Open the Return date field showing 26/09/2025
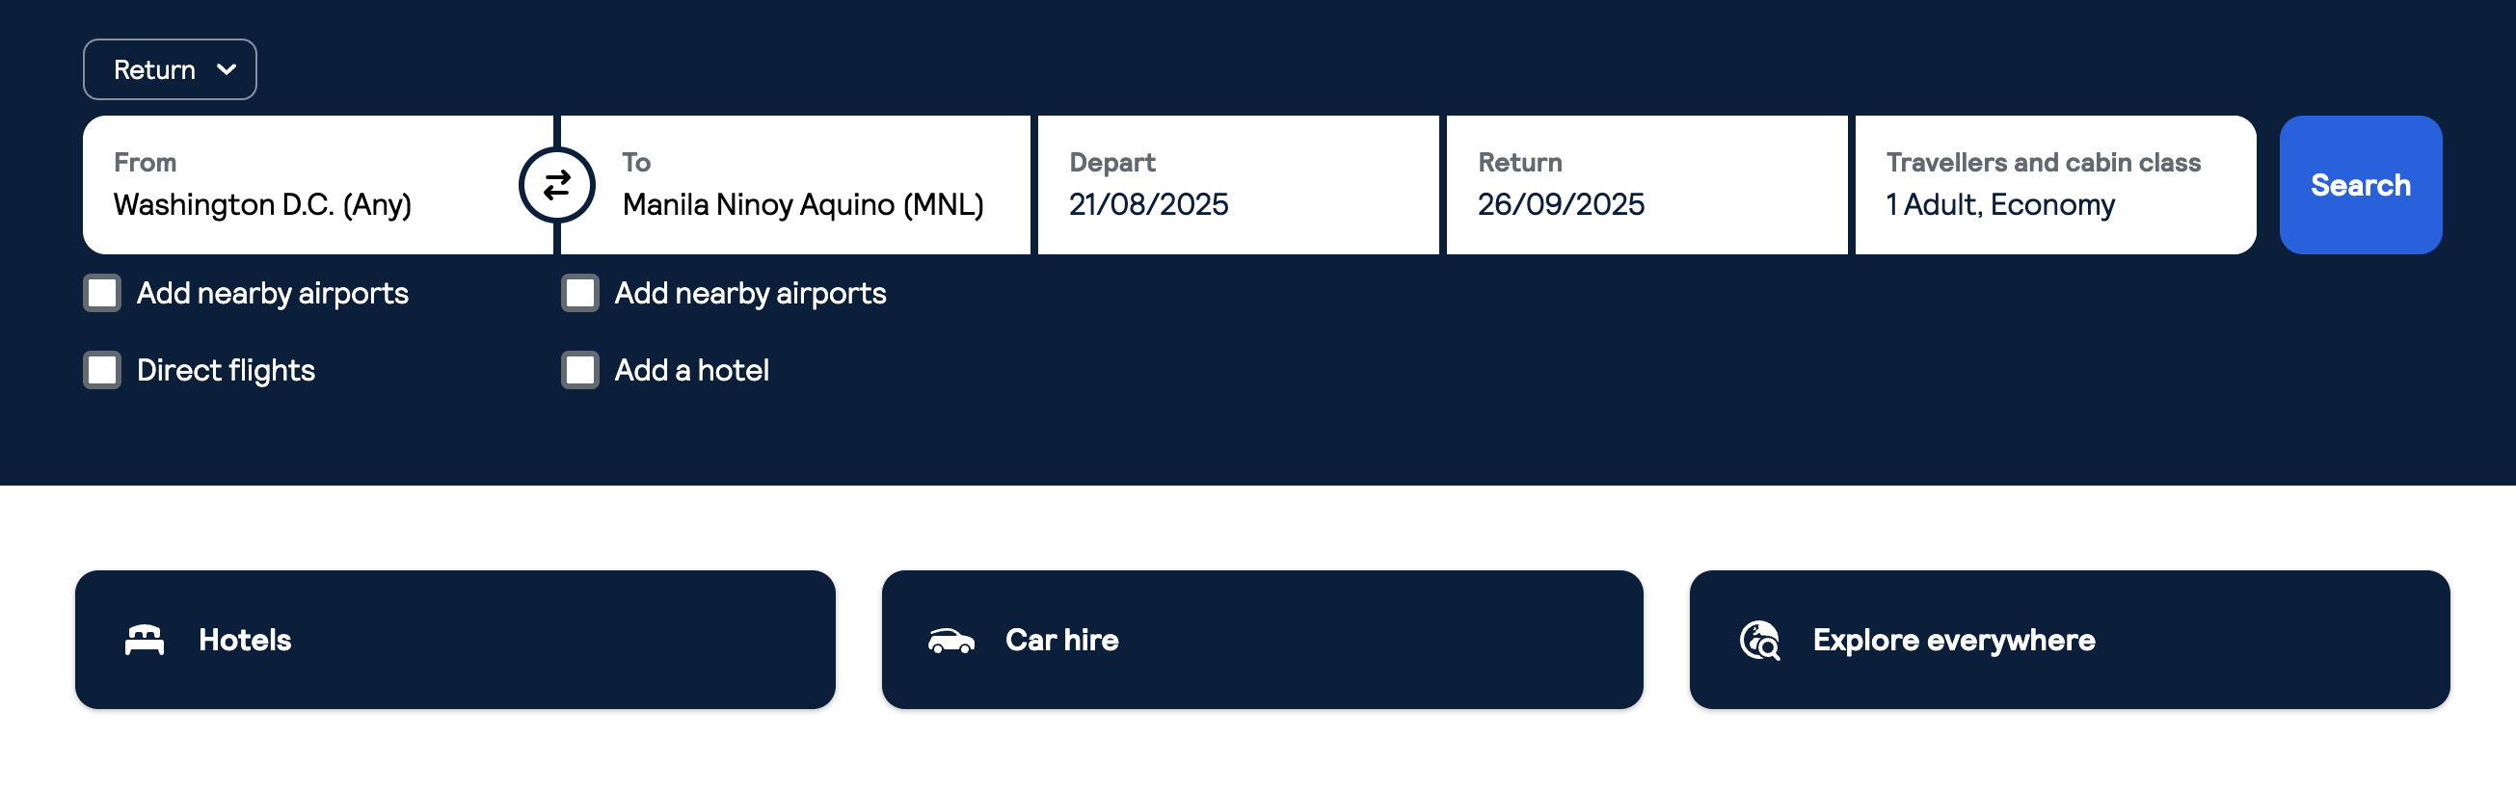This screenshot has width=2516, height=790. 1646,185
